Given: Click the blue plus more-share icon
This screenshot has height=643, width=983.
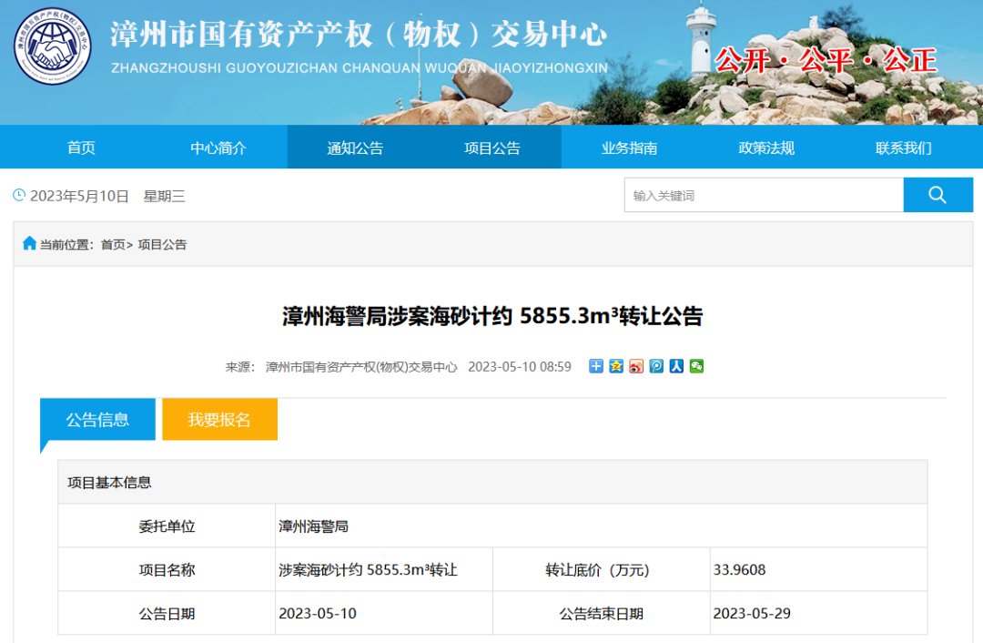Looking at the screenshot, I should coord(596,366).
